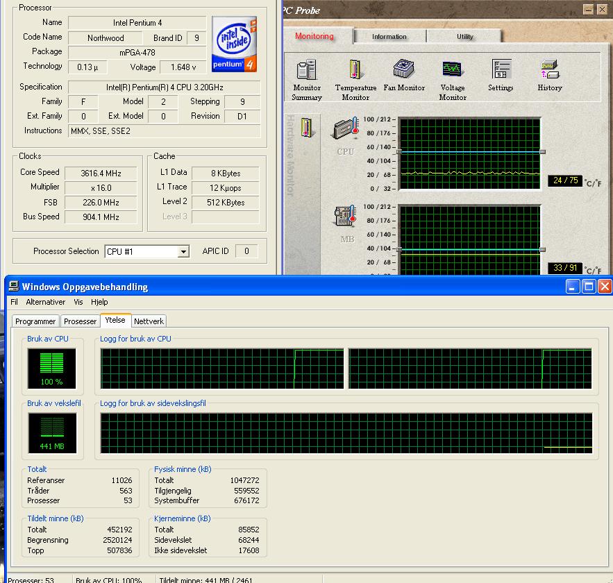Click CPU threshold slider left handle

pyautogui.click(x=398, y=151)
